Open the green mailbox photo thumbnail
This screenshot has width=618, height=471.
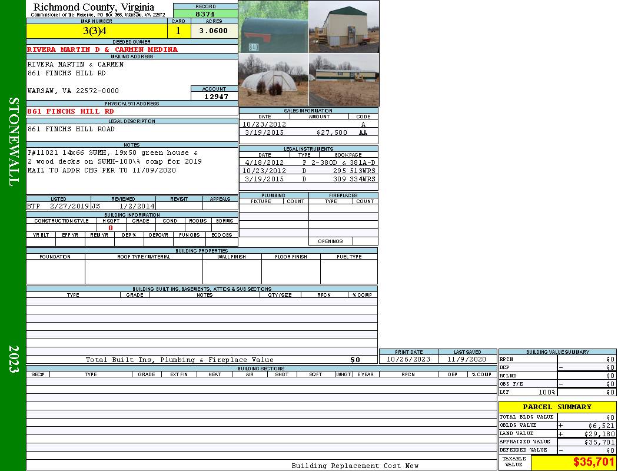273,27
